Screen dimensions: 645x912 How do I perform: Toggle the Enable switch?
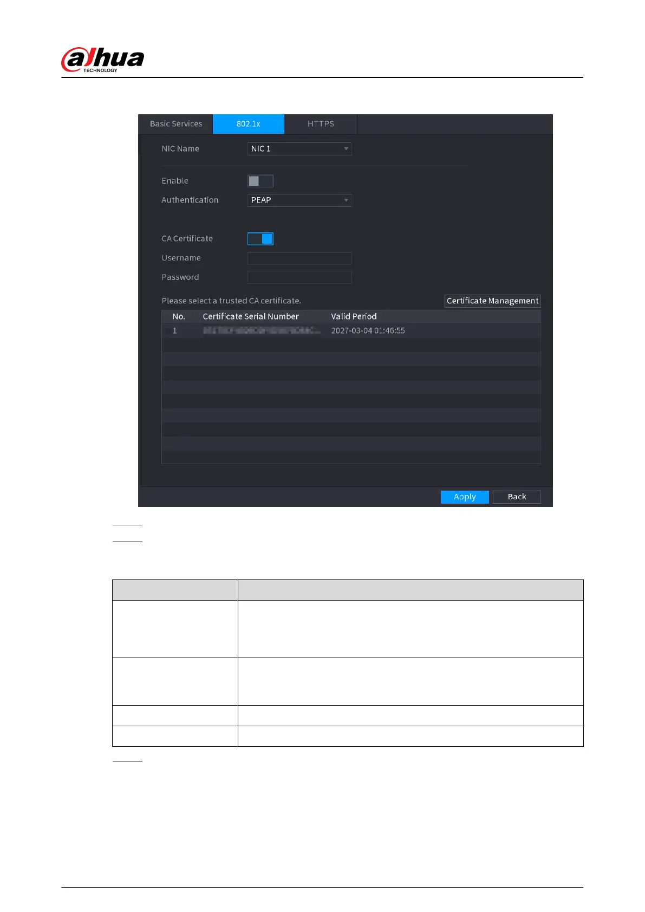260,181
